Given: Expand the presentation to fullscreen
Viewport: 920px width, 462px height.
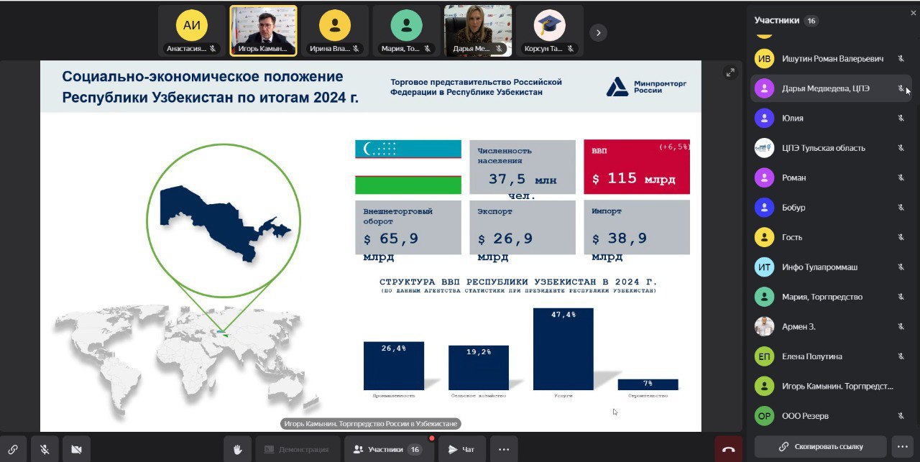Looking at the screenshot, I should click(x=730, y=72).
